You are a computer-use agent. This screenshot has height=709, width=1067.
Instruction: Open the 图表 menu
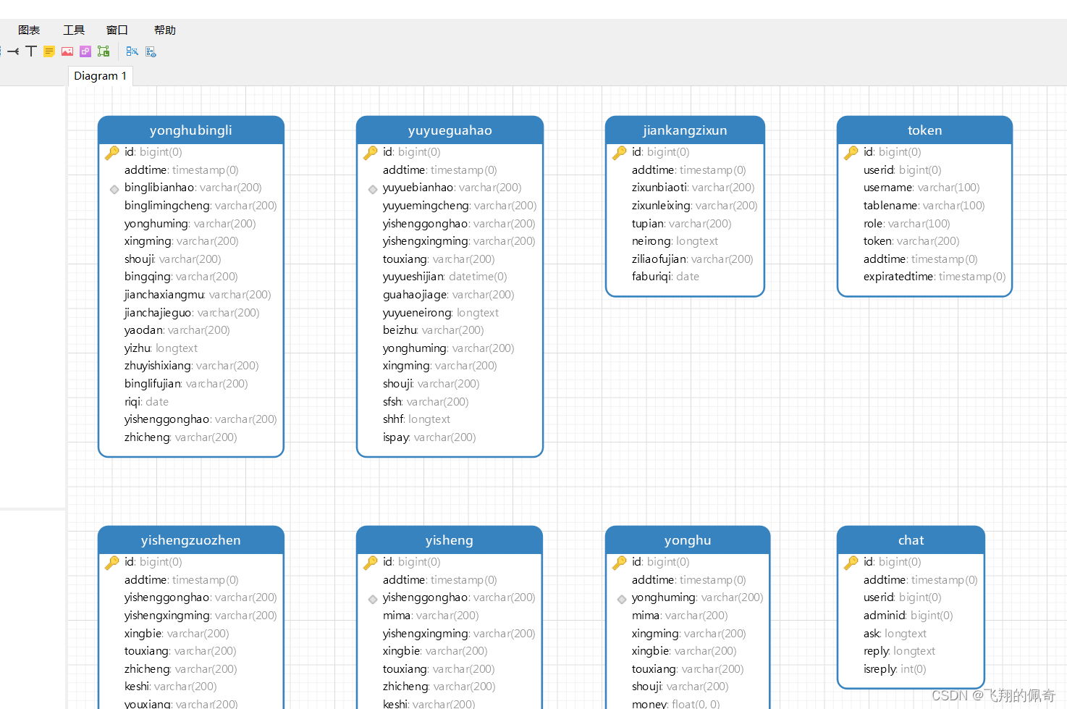(29, 30)
